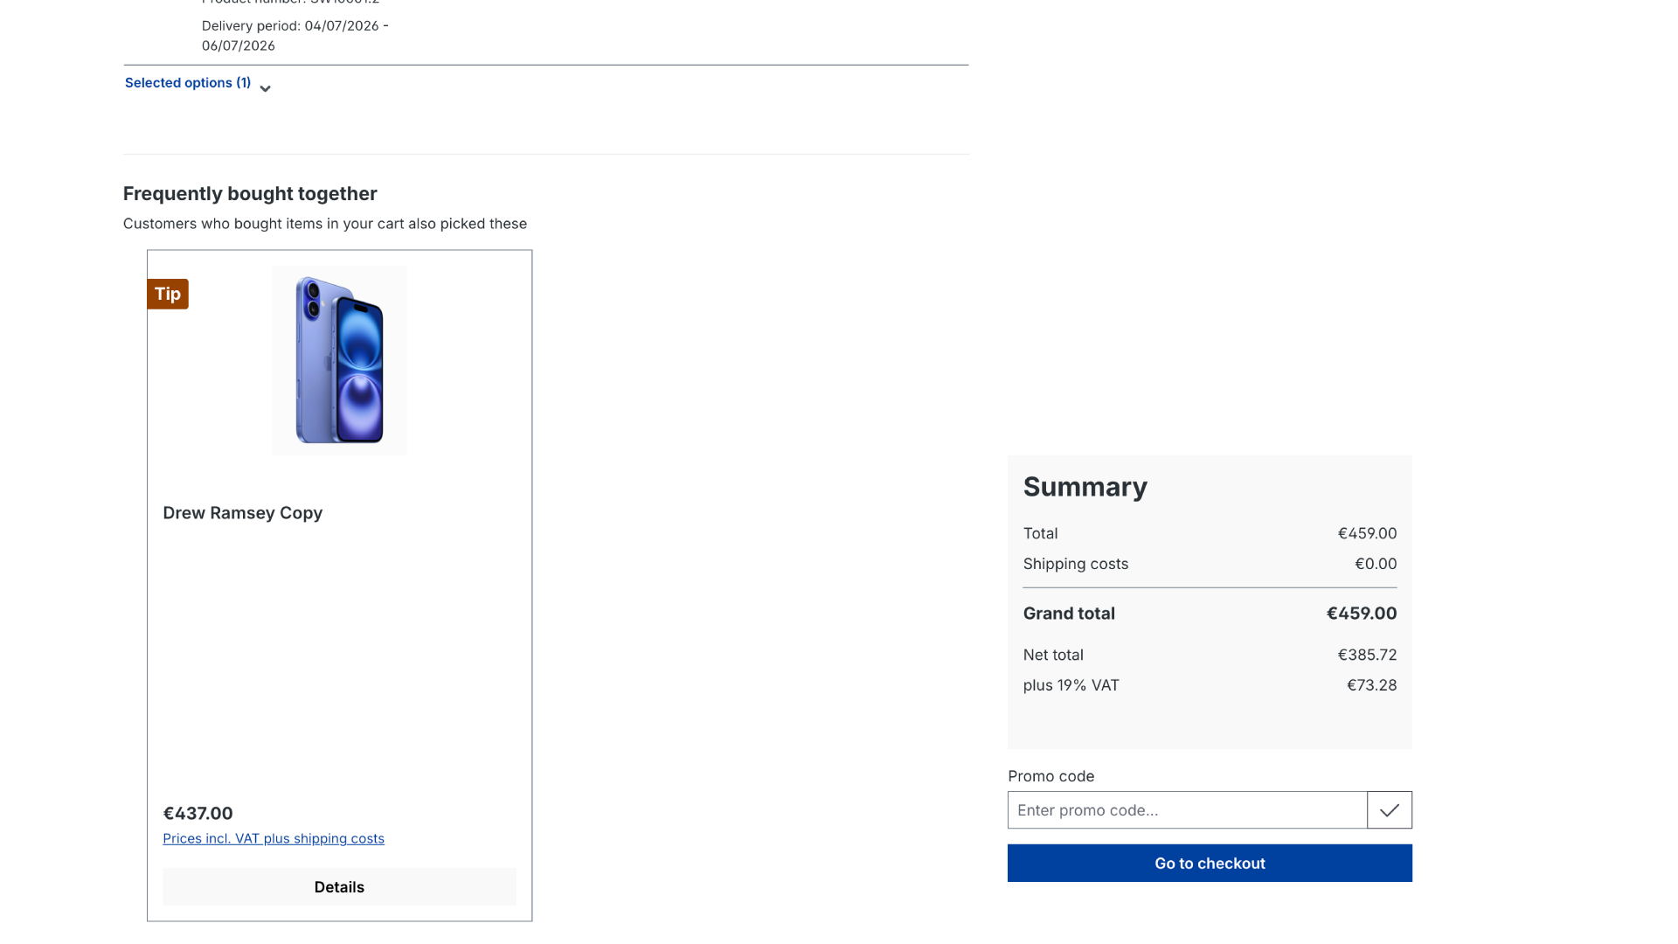This screenshot has height=944, width=1678.
Task: Select the Shipping costs row label
Action: pos(1076,564)
